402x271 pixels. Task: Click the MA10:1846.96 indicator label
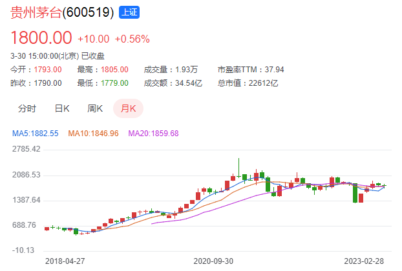pos(93,134)
